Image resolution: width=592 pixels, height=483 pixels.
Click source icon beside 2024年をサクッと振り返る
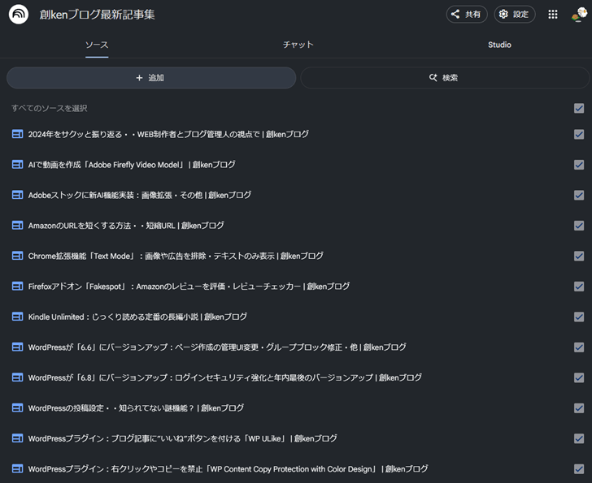click(17, 134)
